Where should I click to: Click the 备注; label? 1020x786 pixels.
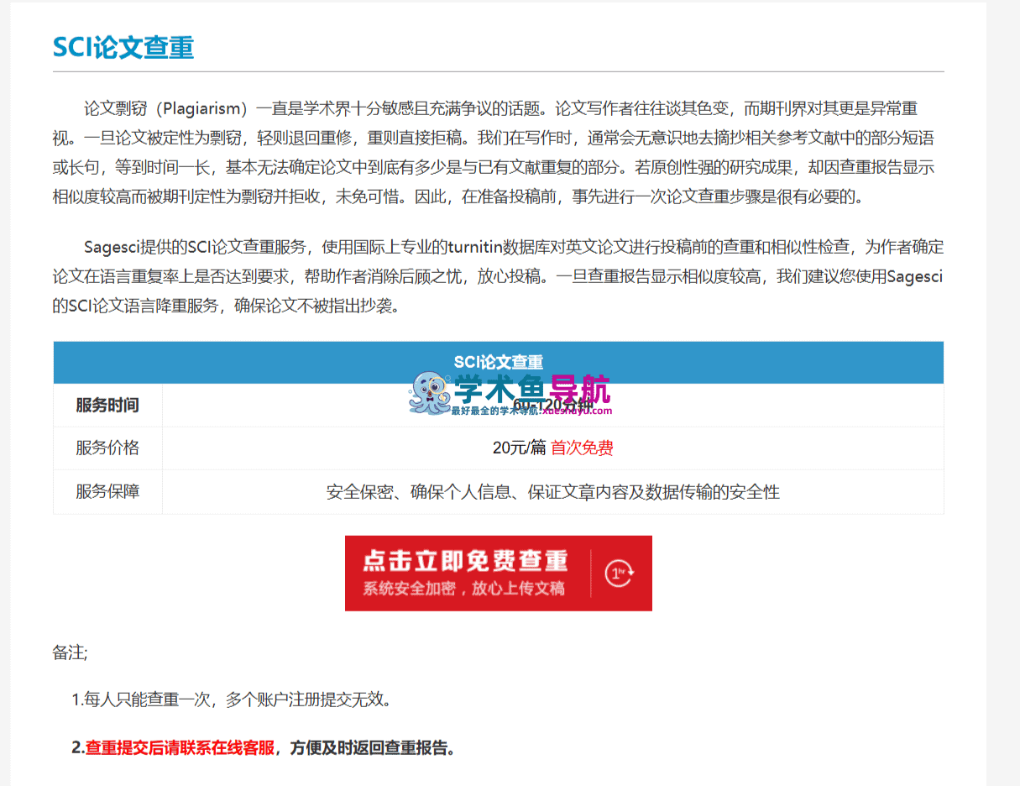pyautogui.click(x=70, y=652)
